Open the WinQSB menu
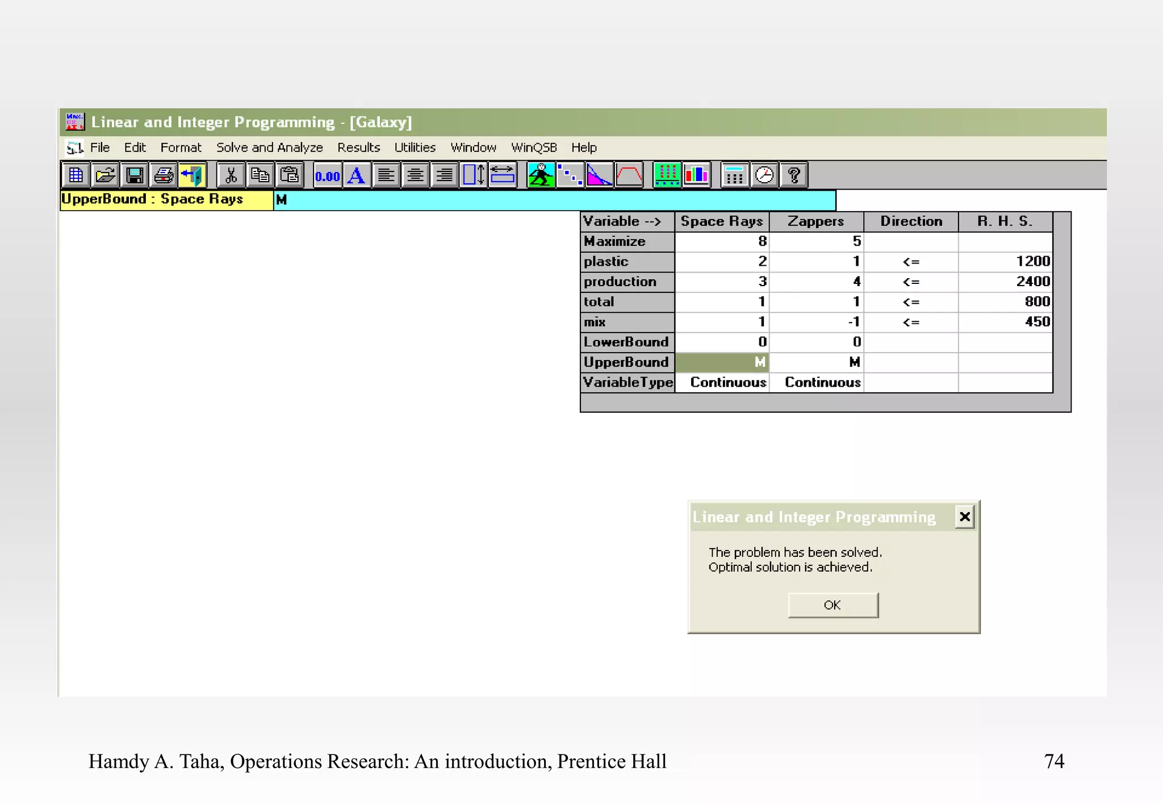1163x805 pixels. [x=533, y=148]
